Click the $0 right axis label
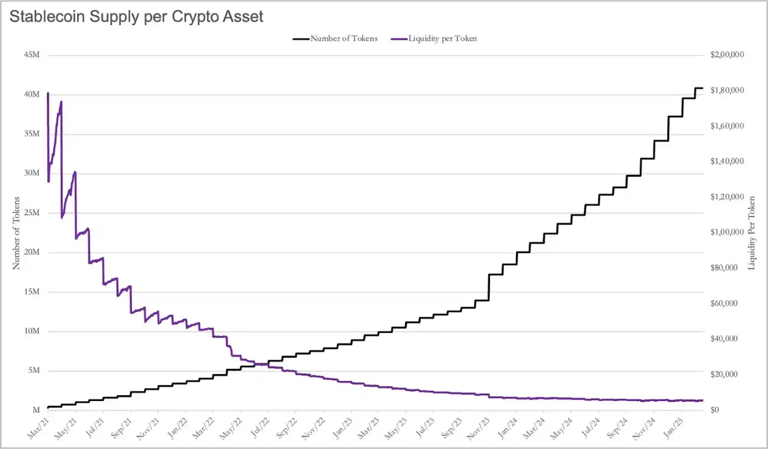 pyautogui.click(x=716, y=410)
